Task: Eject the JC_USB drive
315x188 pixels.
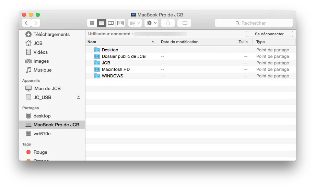Action: tap(79, 97)
